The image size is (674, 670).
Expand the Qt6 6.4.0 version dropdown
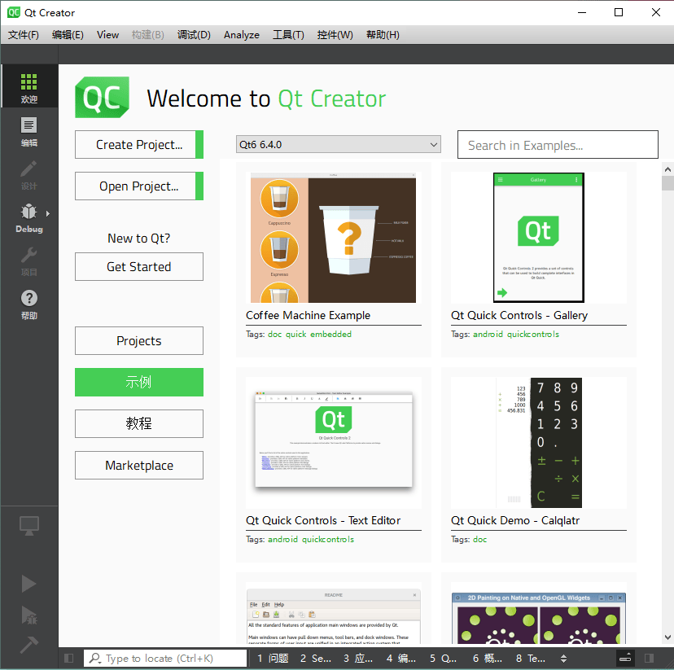339,144
